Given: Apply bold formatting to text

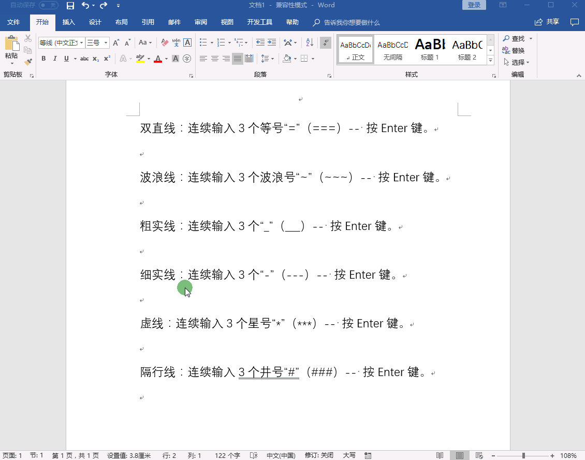Looking at the screenshot, I should [43, 59].
